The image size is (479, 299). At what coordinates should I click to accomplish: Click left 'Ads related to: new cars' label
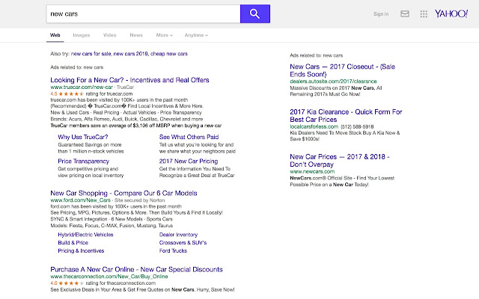(x=76, y=67)
